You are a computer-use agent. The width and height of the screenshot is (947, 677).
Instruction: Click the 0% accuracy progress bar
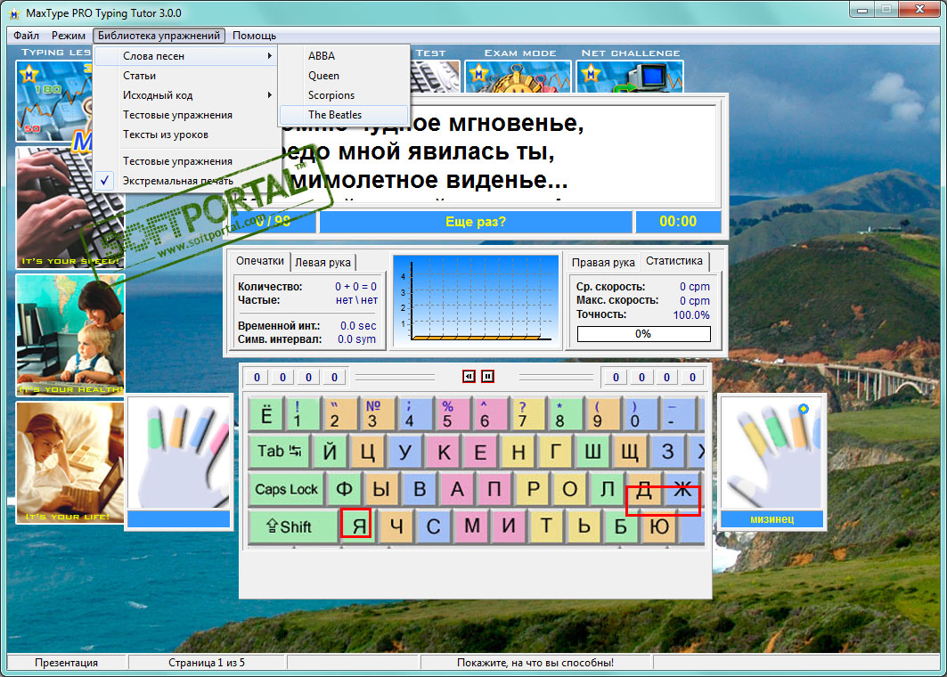click(x=643, y=334)
